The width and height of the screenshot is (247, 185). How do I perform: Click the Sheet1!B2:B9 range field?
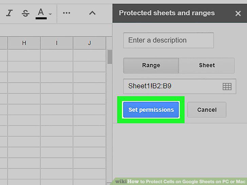[179, 86]
